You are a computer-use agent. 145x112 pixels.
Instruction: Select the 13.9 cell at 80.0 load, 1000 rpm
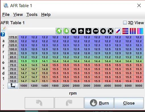point(24,61)
